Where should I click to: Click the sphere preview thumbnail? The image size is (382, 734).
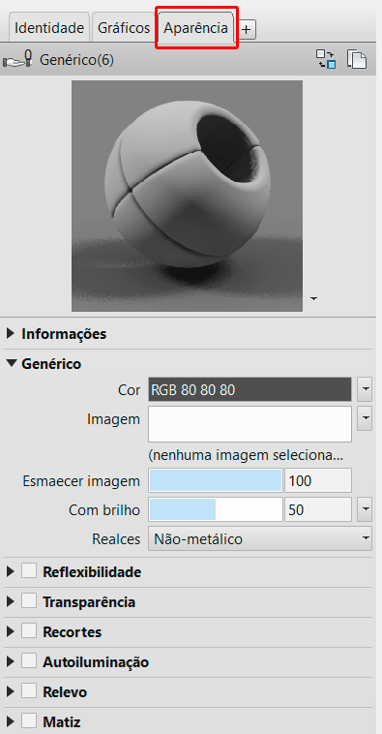coord(187,196)
